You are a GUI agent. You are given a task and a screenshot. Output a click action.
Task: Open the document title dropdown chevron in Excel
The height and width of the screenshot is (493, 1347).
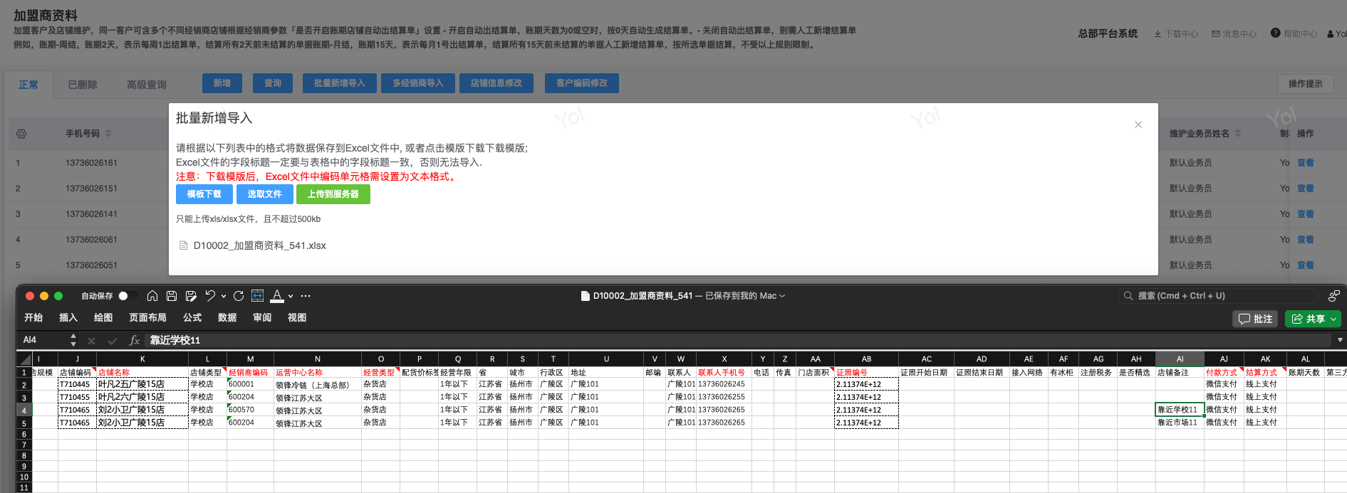[782, 296]
